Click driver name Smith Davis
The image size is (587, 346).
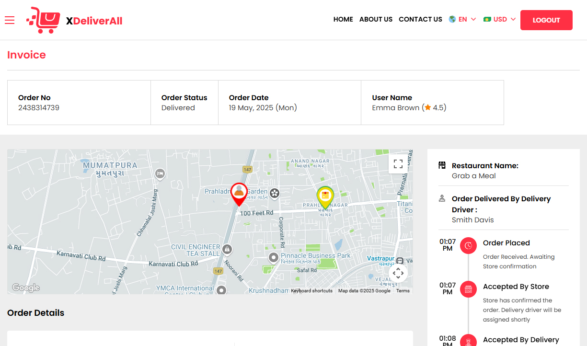click(473, 220)
